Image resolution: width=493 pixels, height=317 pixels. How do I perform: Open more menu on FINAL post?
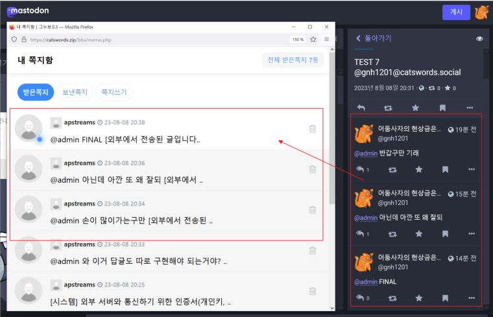(472, 298)
